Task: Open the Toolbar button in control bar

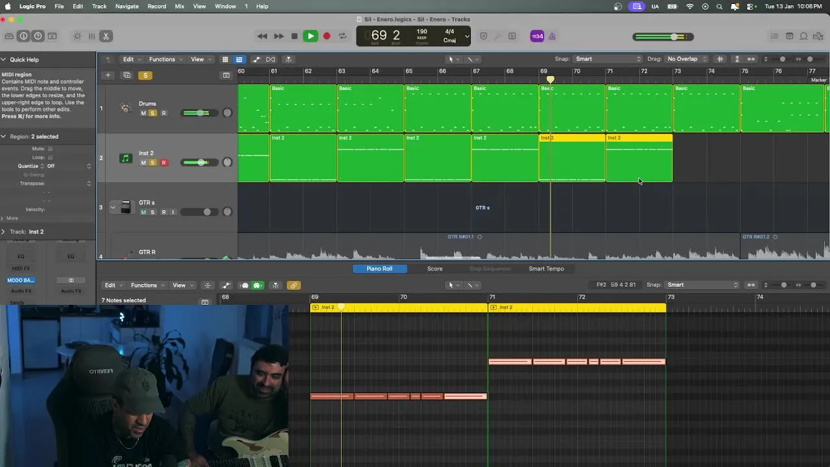Action: [x=52, y=36]
